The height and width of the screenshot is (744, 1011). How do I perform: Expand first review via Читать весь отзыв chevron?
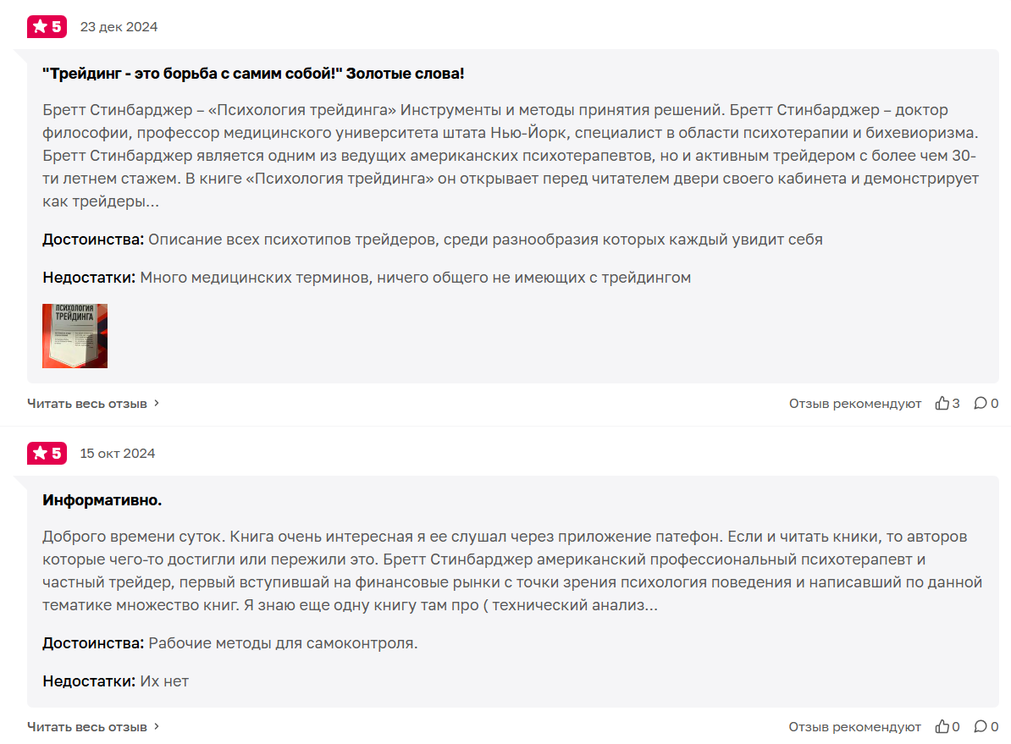[x=157, y=403]
